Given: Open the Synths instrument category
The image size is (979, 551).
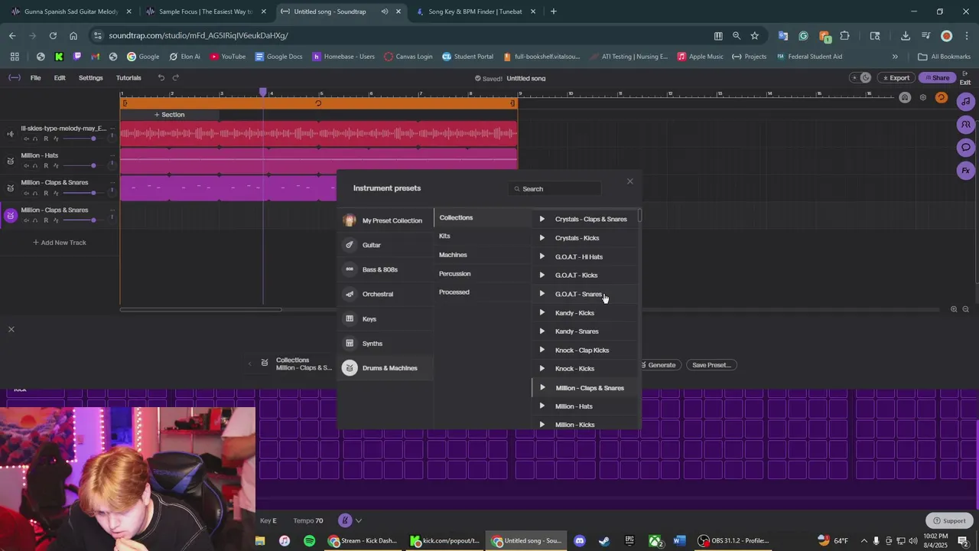Looking at the screenshot, I should [386, 343].
